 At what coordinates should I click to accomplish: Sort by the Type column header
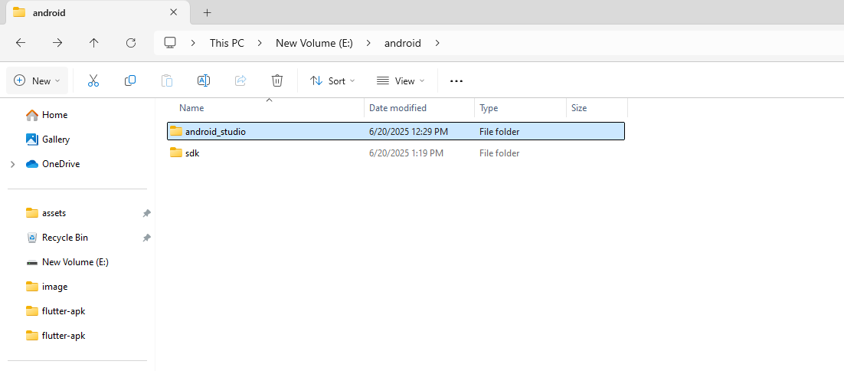point(489,107)
